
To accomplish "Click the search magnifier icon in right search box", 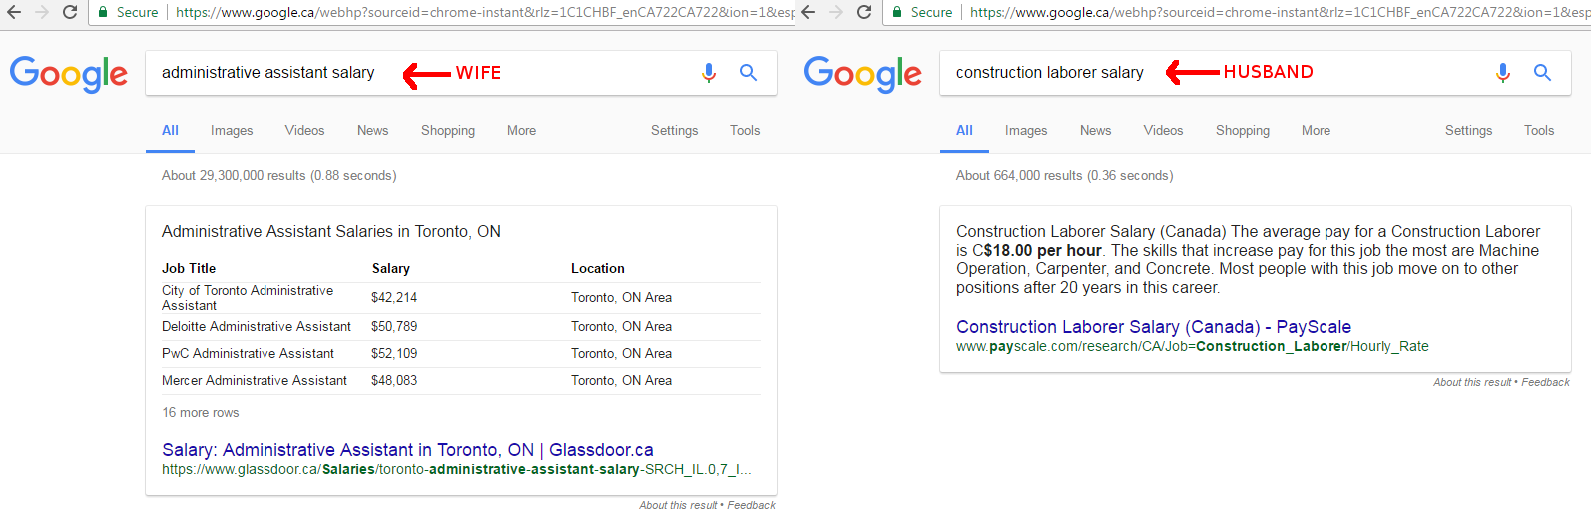I will (x=1542, y=73).
